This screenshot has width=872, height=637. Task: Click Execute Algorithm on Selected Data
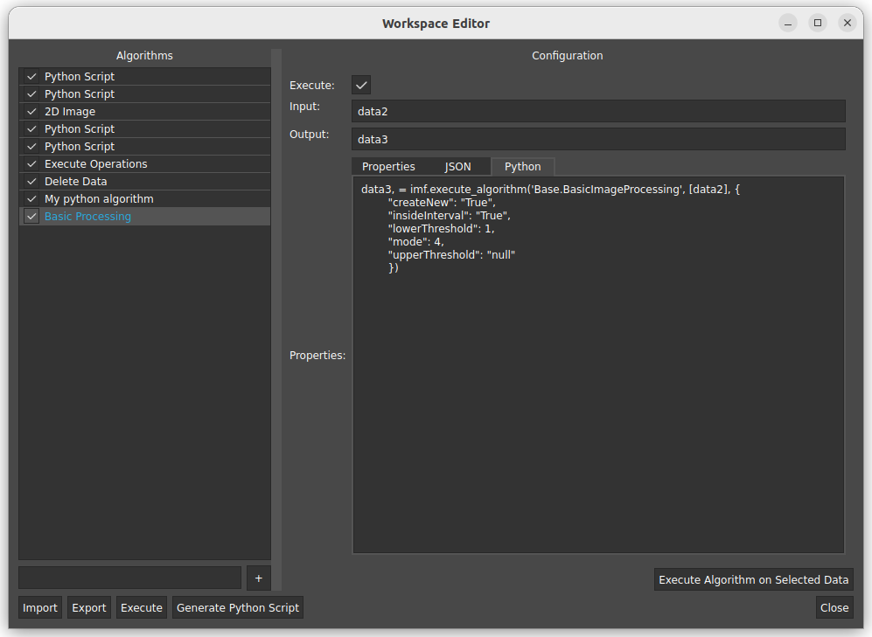(753, 579)
